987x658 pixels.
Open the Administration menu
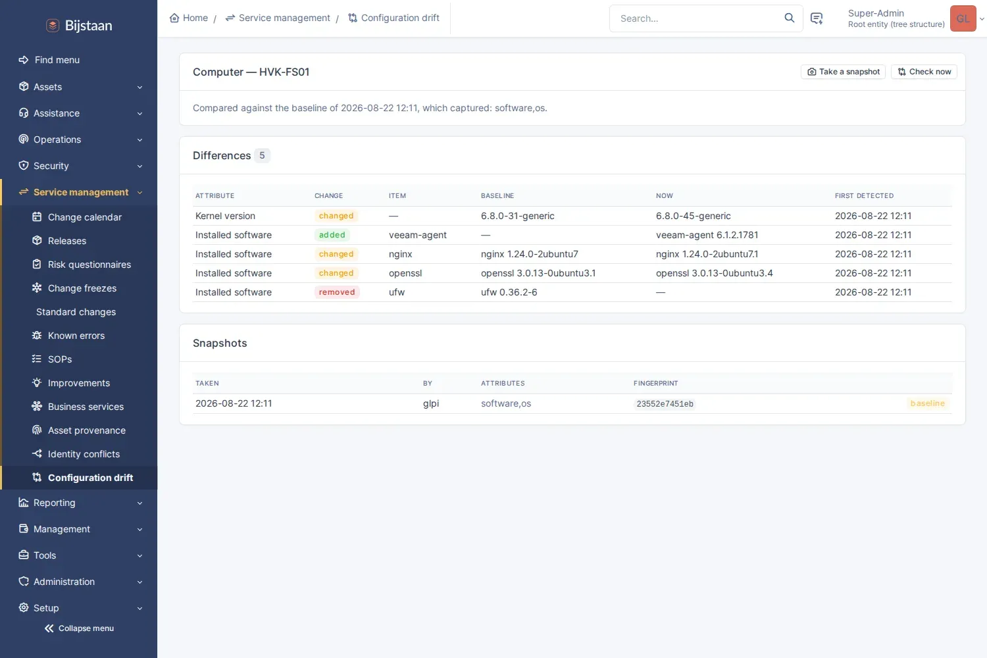click(x=79, y=582)
